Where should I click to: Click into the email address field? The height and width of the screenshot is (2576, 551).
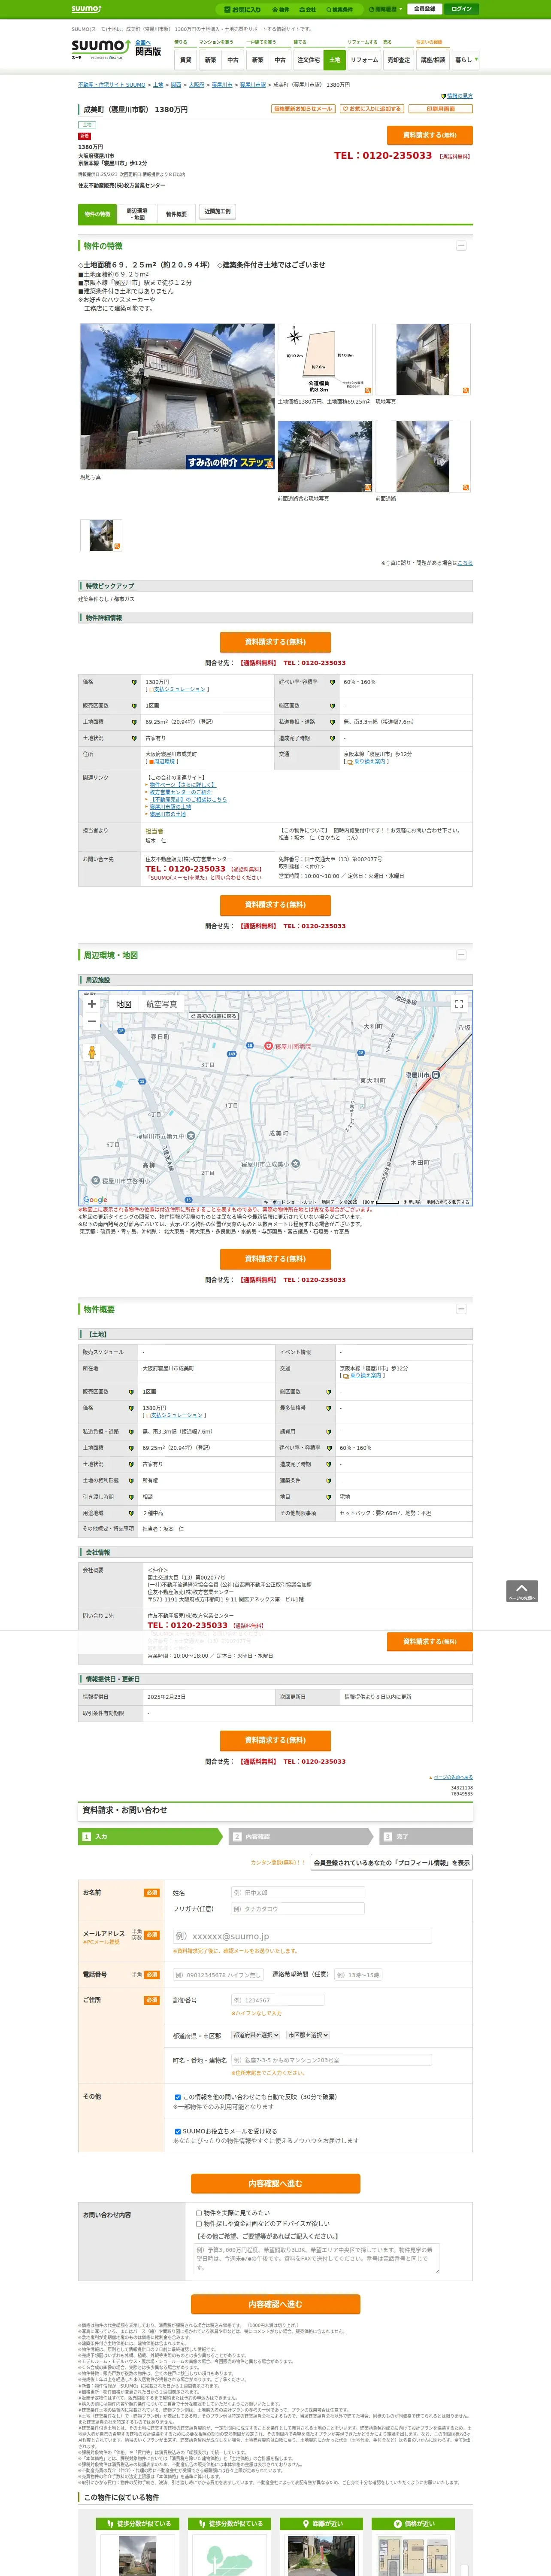[x=301, y=1936]
